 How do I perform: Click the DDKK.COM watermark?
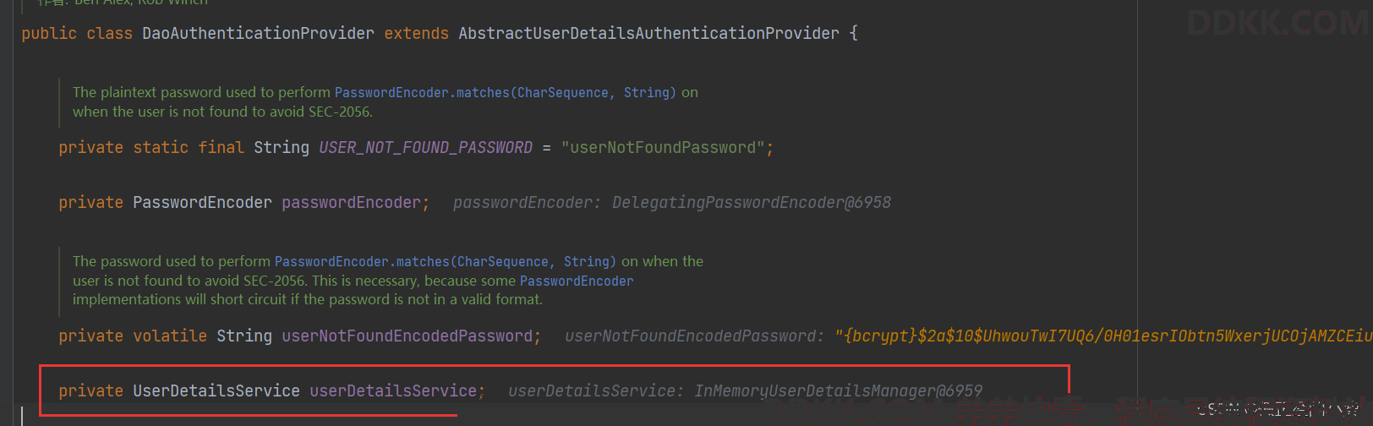[x=1275, y=24]
